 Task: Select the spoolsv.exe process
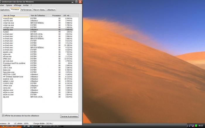click(x=38, y=52)
